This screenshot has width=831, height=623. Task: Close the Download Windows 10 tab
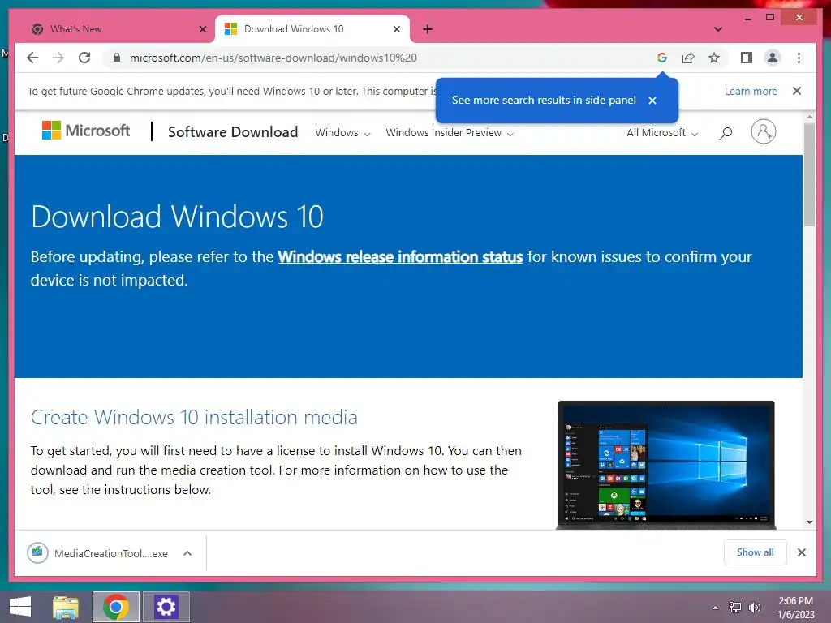396,29
